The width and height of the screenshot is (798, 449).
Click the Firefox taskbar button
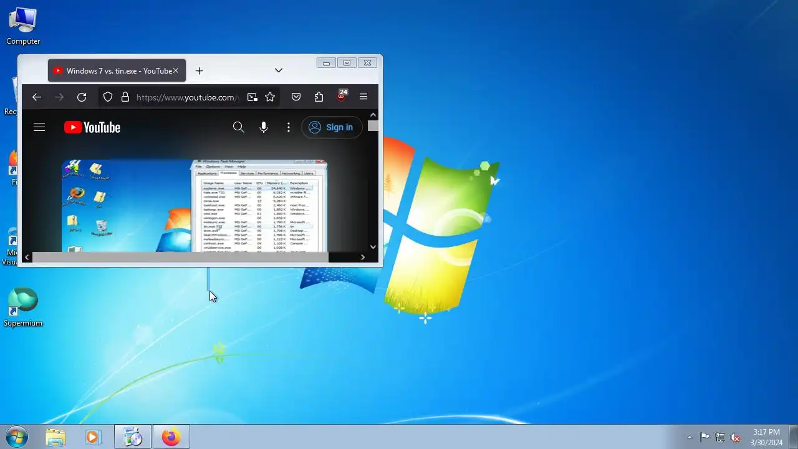[x=171, y=437]
